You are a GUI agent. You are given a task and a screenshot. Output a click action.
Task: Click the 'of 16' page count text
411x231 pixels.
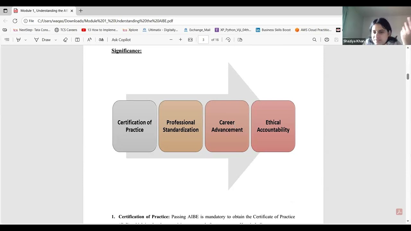[215, 40]
